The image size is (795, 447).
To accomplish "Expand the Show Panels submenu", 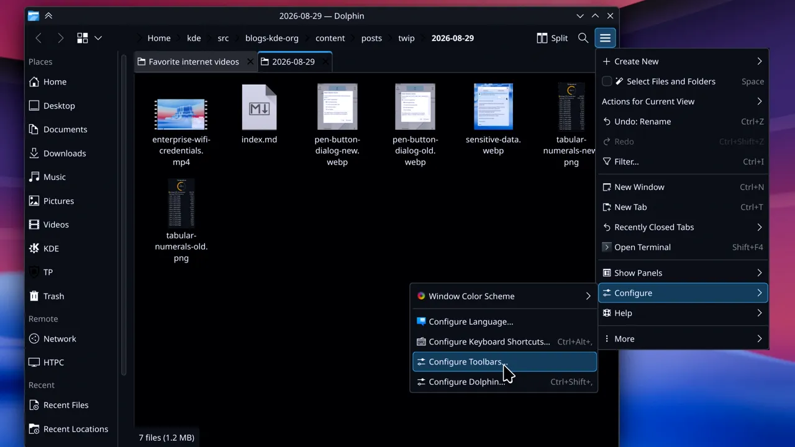I will (x=683, y=273).
